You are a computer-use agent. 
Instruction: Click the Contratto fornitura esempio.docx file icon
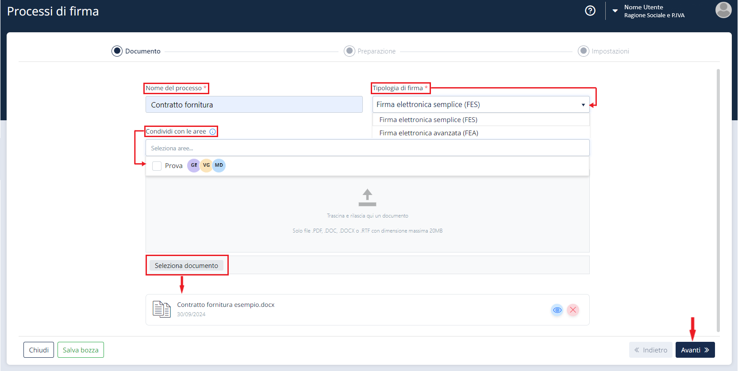coord(161,309)
